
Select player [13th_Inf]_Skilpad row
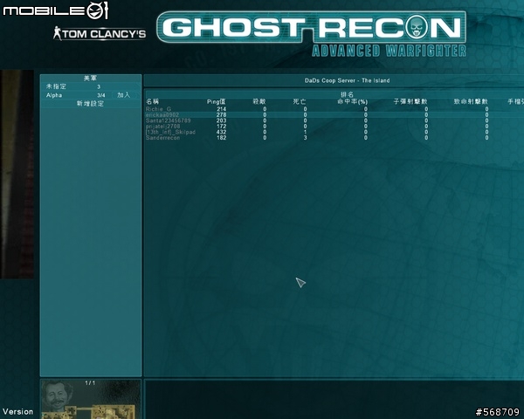[x=334, y=132]
